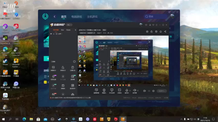This screenshot has width=218, height=122.
Task: Open the Steam desktop shortcut
Action: coord(5,62)
